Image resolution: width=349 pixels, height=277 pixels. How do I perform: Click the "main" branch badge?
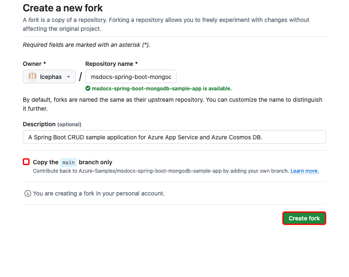coord(68,162)
